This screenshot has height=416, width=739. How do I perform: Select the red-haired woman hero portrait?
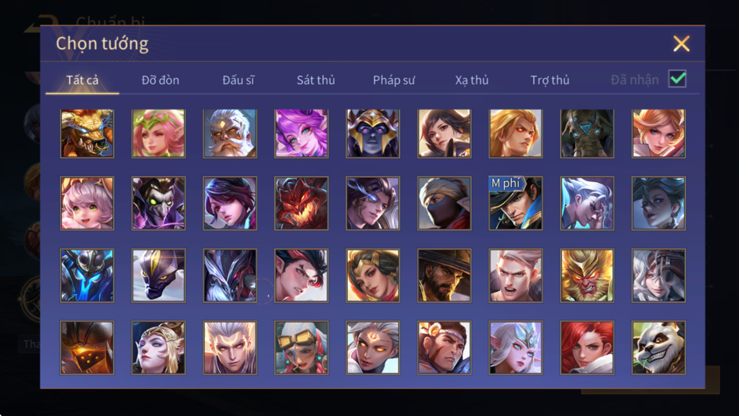tap(587, 347)
